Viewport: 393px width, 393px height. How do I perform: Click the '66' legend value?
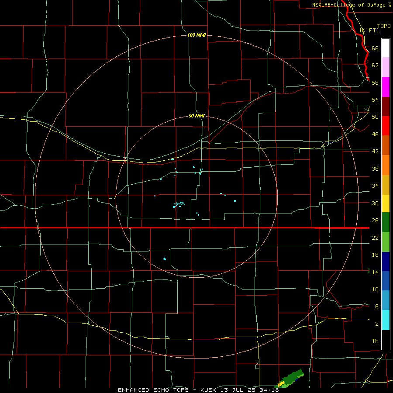tap(375, 48)
